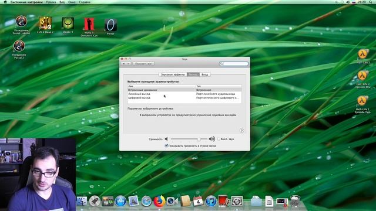Open the Apple menu
The image size is (376, 211).
pos(5,2)
